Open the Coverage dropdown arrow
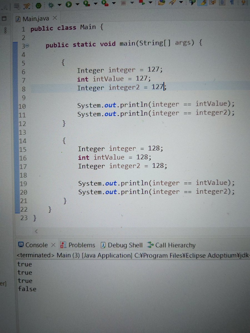The height and width of the screenshot is (333, 250). pos(96,4)
